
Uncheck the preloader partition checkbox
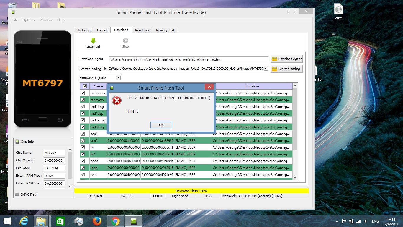tap(83, 93)
